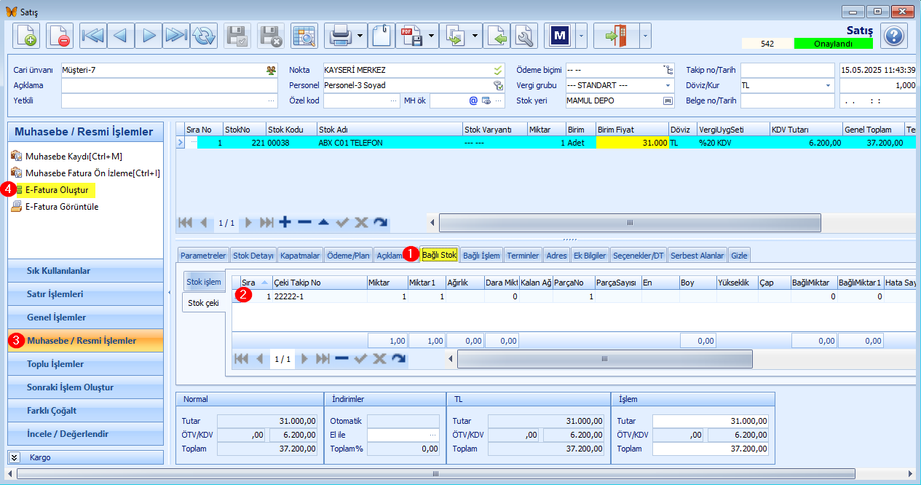Image resolution: width=921 pixels, height=485 pixels.
Task: Open customer lookup icon in Cari ünvanı field
Action: click(x=271, y=70)
